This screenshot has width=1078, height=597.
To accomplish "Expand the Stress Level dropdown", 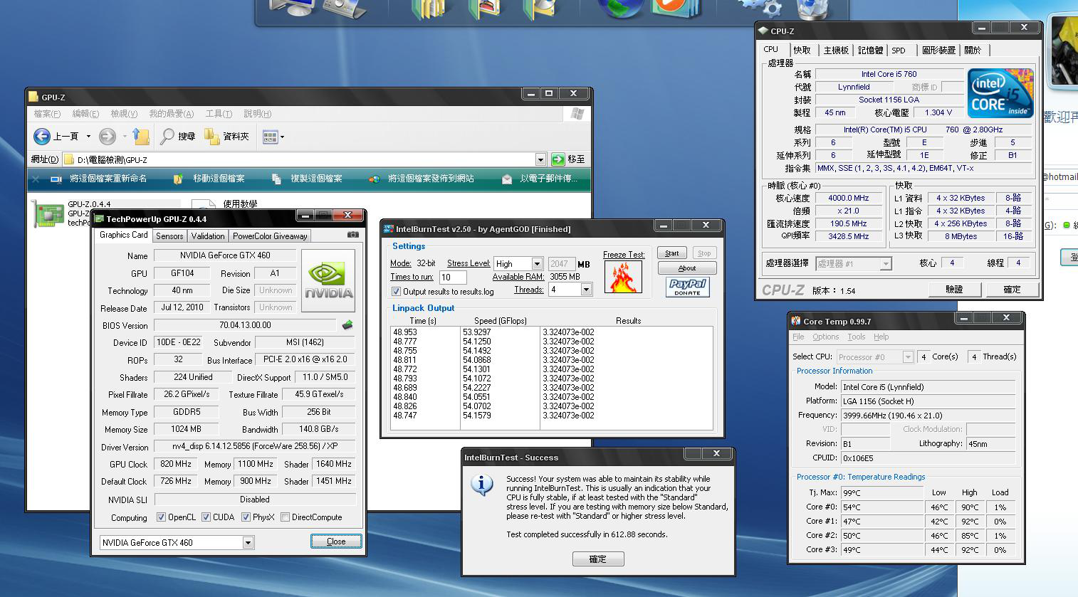I will pos(537,264).
